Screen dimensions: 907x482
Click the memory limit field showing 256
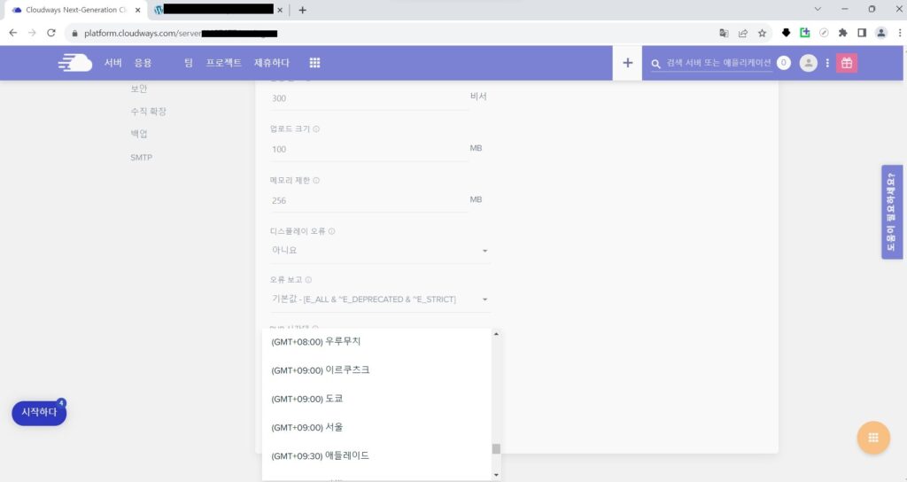(x=368, y=201)
